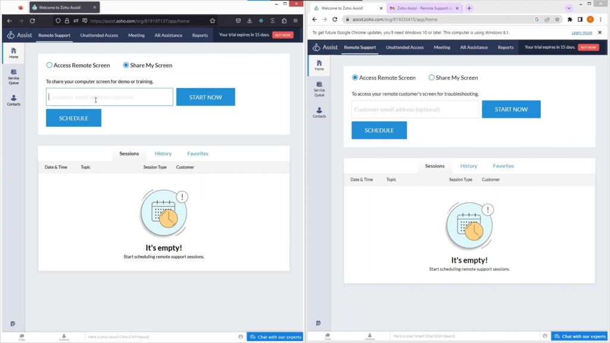
Task: Click the START NOW button
Action: (x=206, y=96)
